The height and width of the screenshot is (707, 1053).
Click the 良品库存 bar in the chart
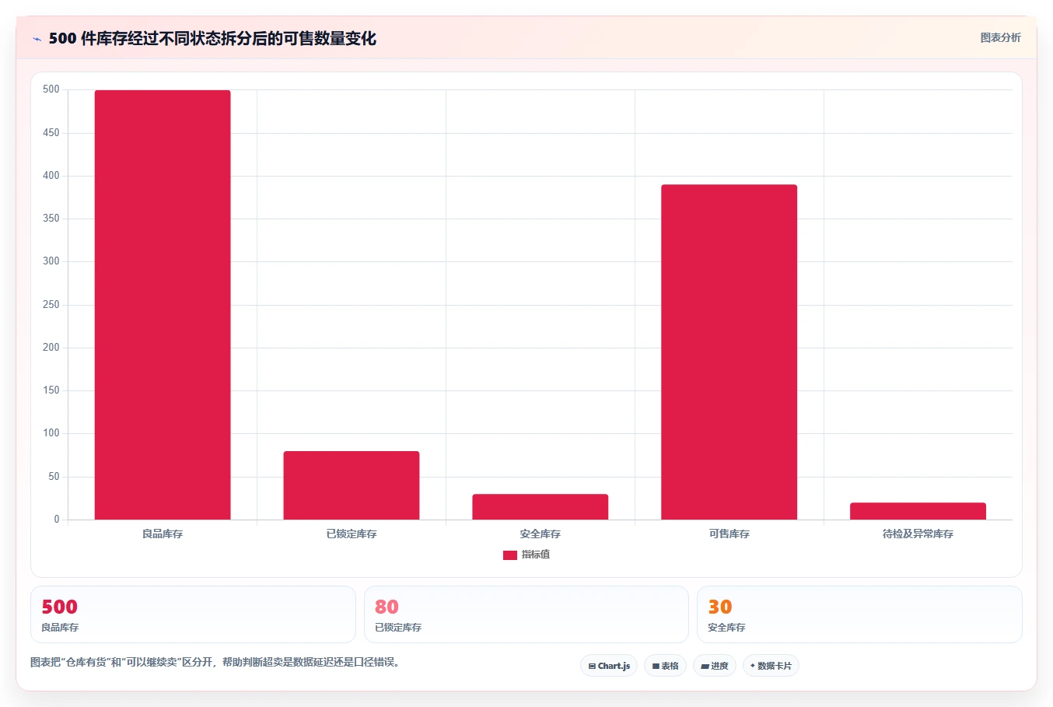(163, 305)
